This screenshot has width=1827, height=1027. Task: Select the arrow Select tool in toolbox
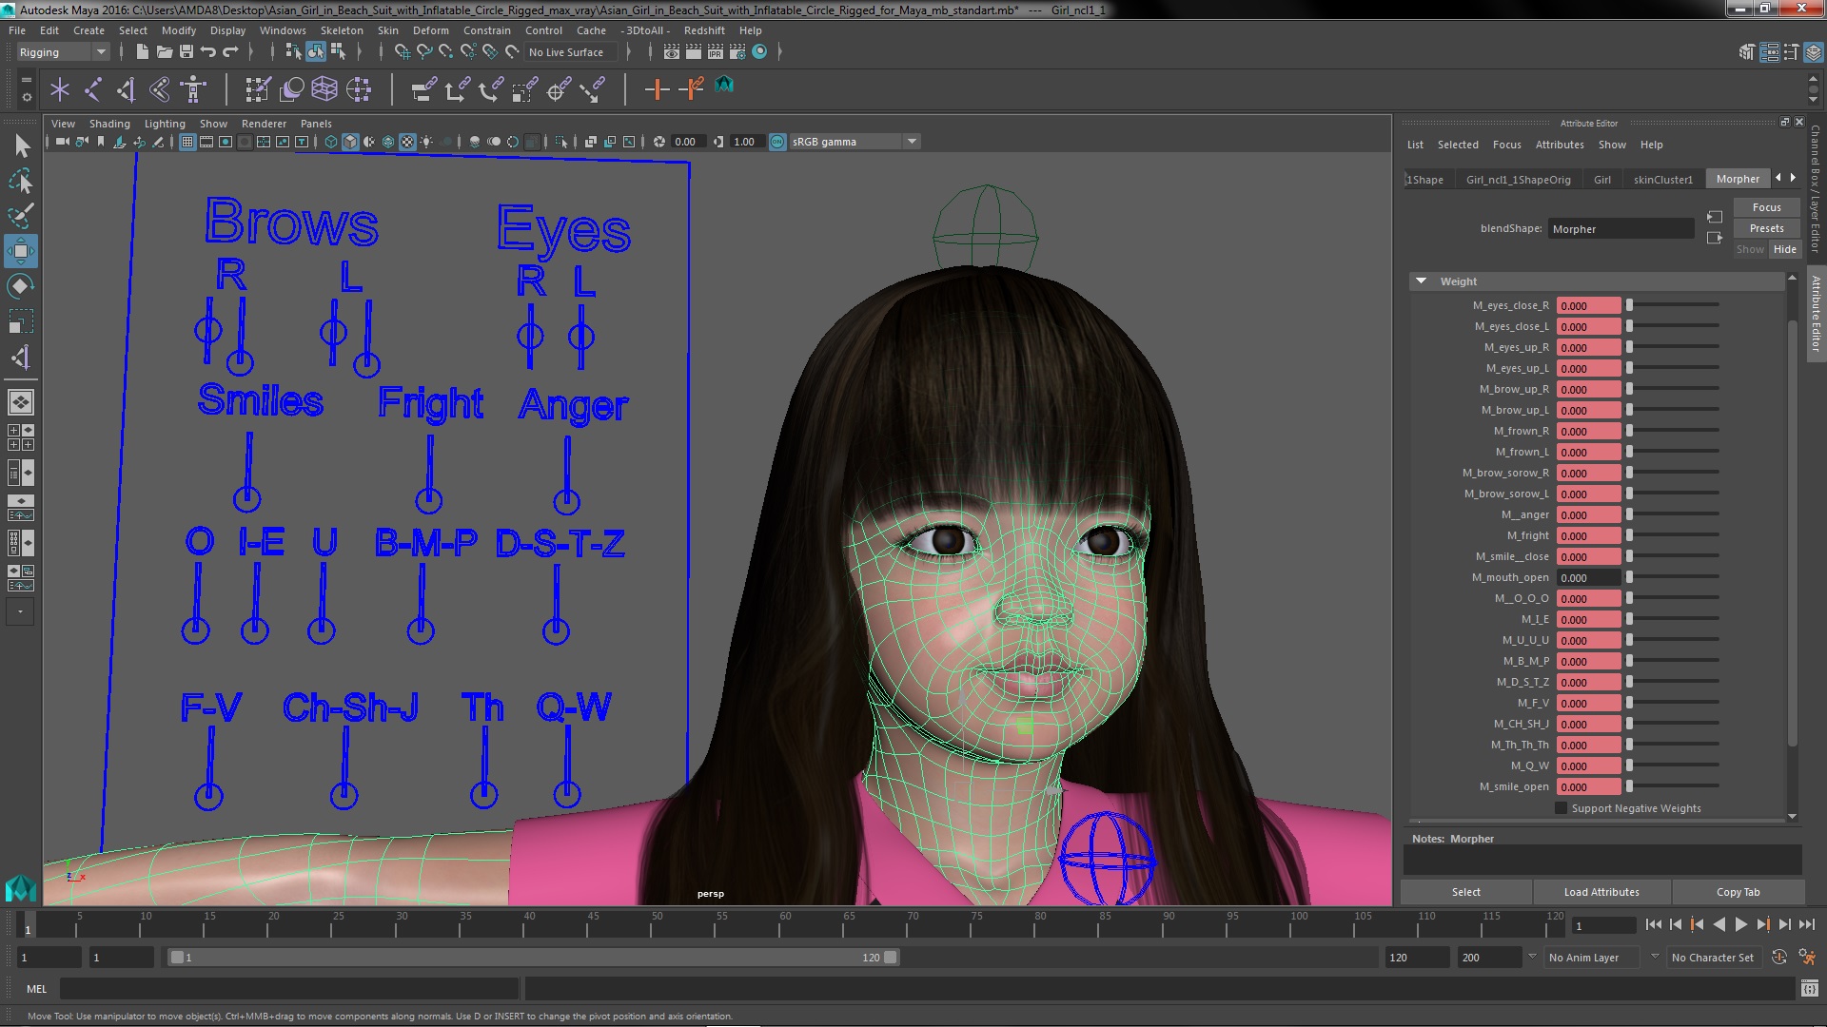pyautogui.click(x=21, y=145)
